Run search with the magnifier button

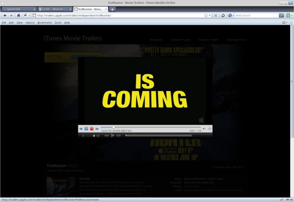(281, 16)
